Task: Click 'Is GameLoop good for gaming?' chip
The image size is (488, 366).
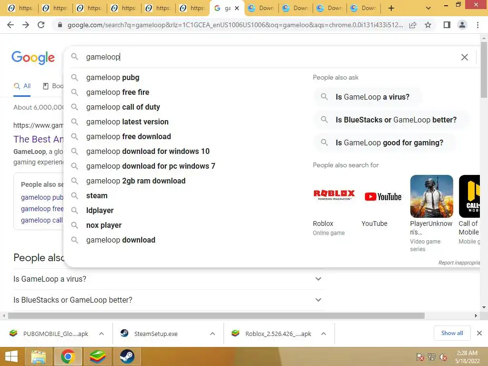Action: (x=385, y=142)
